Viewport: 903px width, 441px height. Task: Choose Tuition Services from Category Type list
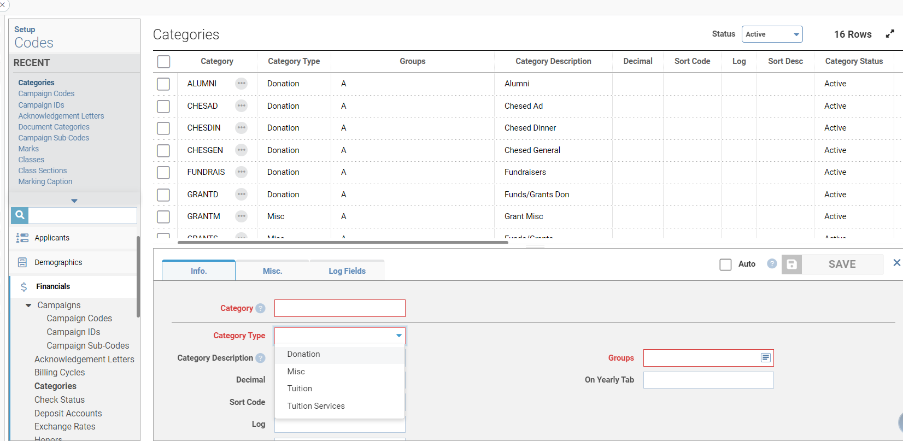340,406
